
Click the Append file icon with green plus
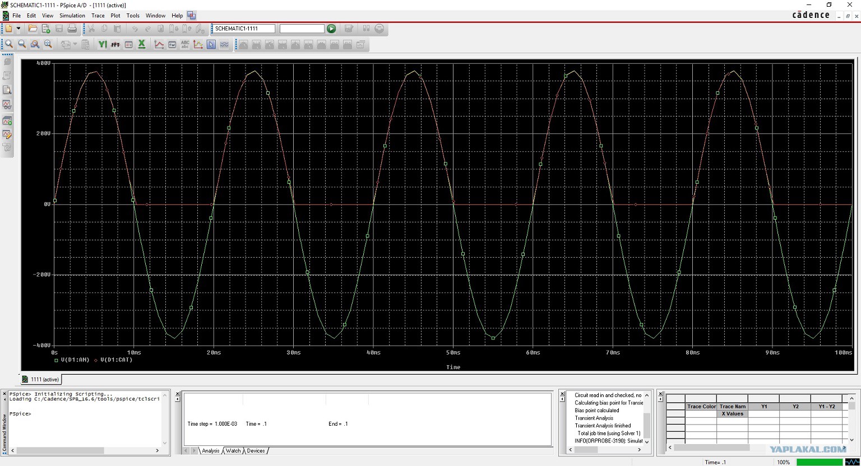[46, 28]
